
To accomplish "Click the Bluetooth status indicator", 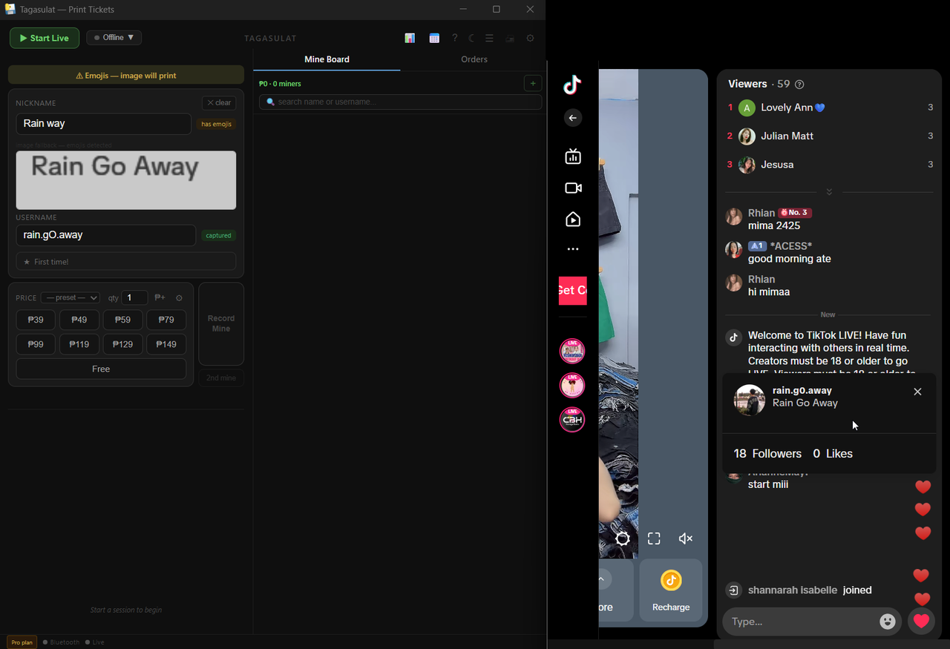I will point(61,642).
